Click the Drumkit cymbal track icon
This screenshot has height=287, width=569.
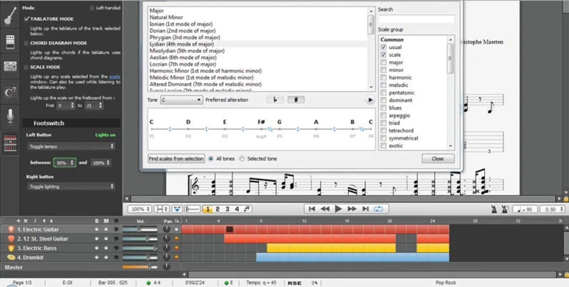11,257
